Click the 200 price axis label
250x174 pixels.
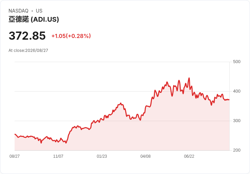pos(237,150)
